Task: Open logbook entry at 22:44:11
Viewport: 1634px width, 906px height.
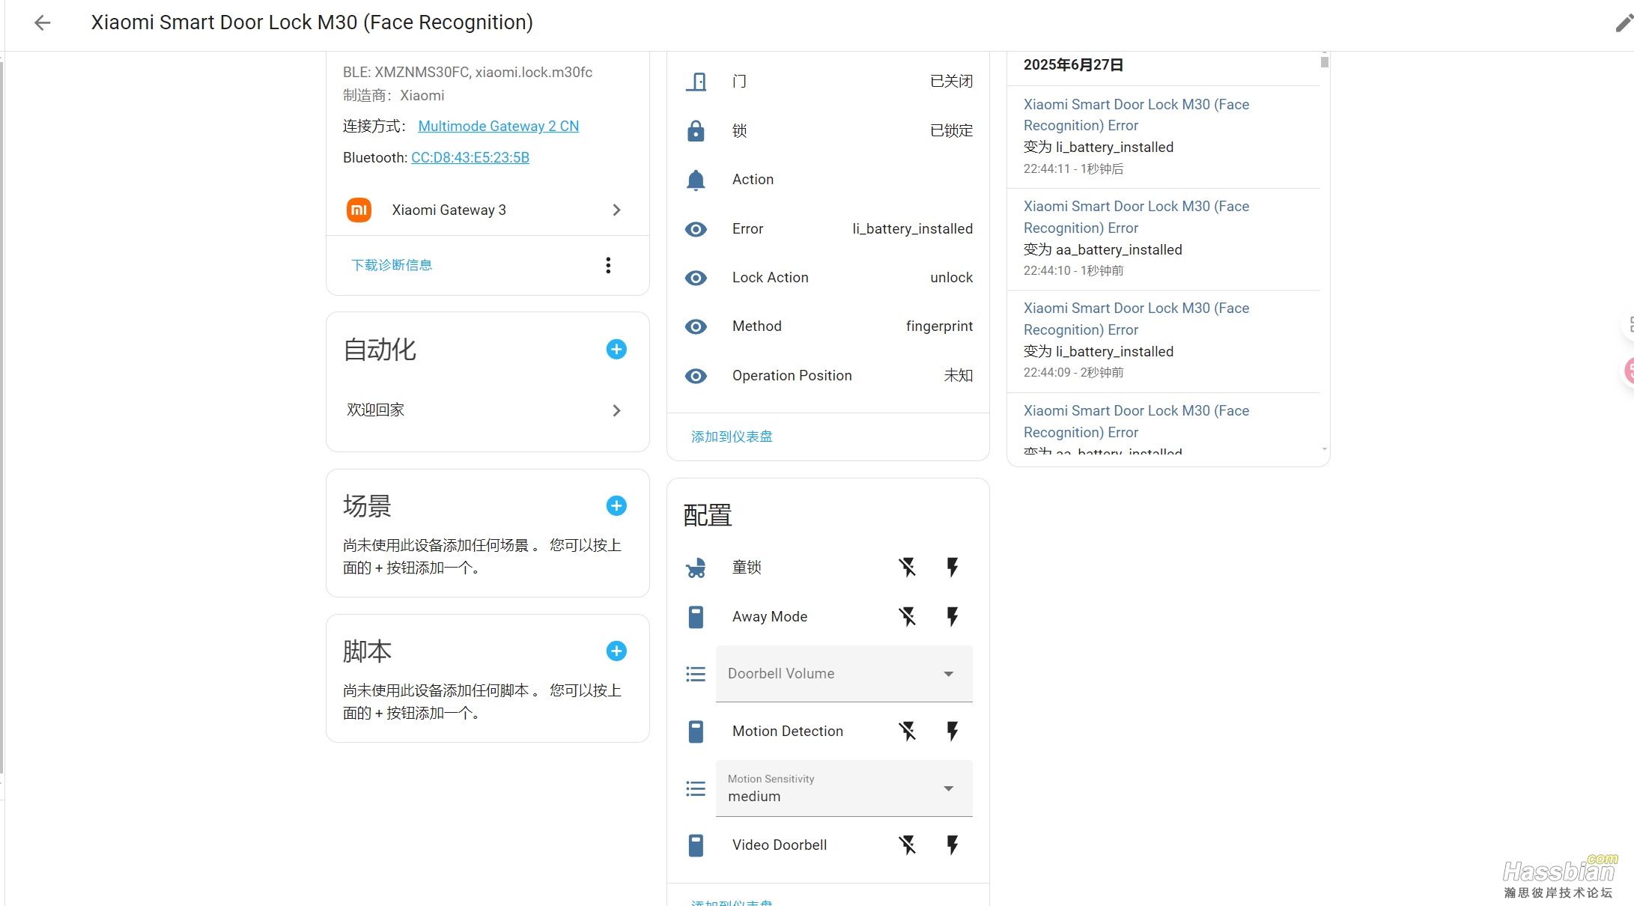Action: [1163, 136]
